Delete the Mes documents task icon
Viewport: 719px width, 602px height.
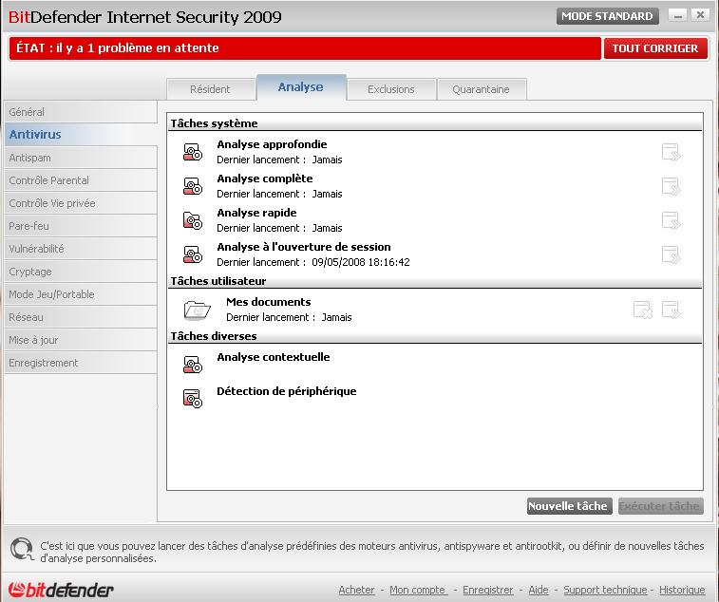tap(643, 310)
